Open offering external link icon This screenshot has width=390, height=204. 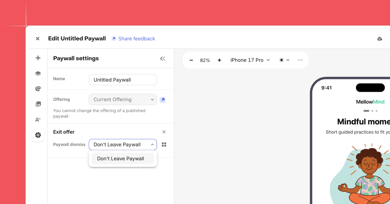163,100
